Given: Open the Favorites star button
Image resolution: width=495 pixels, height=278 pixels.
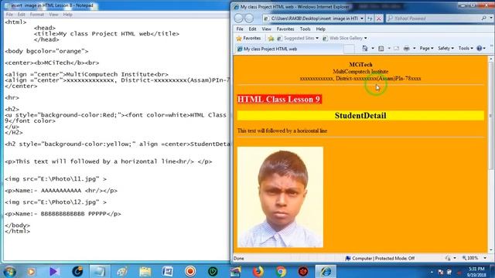Looking at the screenshot, I should click(248, 38).
